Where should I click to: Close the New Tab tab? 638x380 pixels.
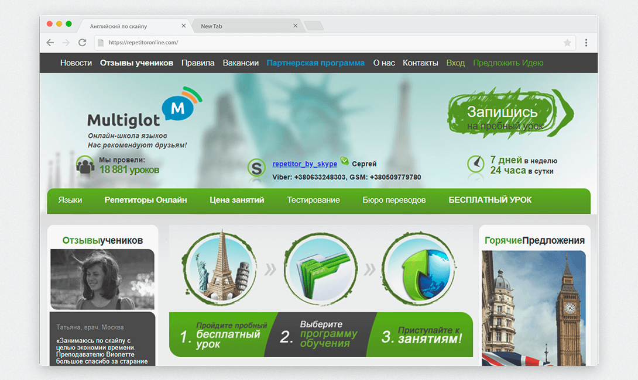296,26
